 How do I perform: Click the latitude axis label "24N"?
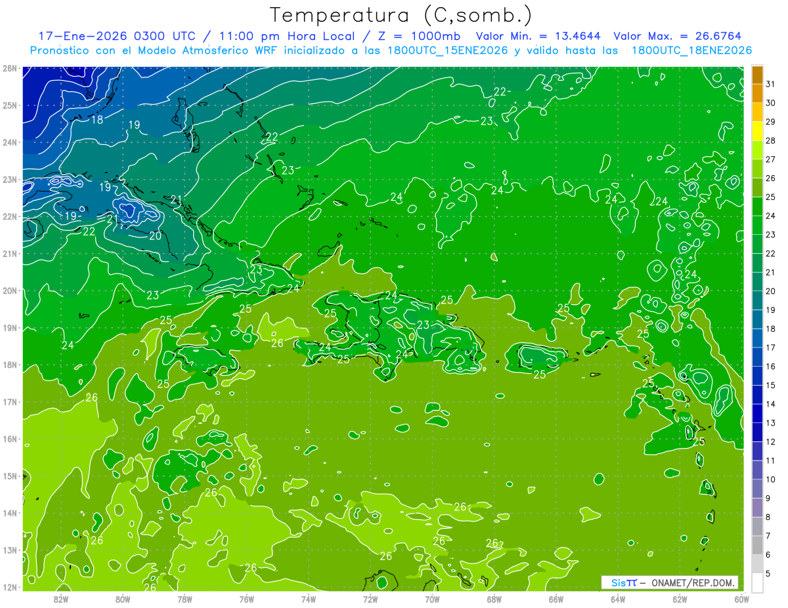click(9, 142)
